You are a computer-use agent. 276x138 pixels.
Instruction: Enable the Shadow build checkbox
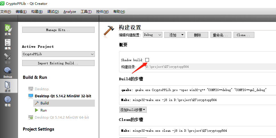[147, 60]
